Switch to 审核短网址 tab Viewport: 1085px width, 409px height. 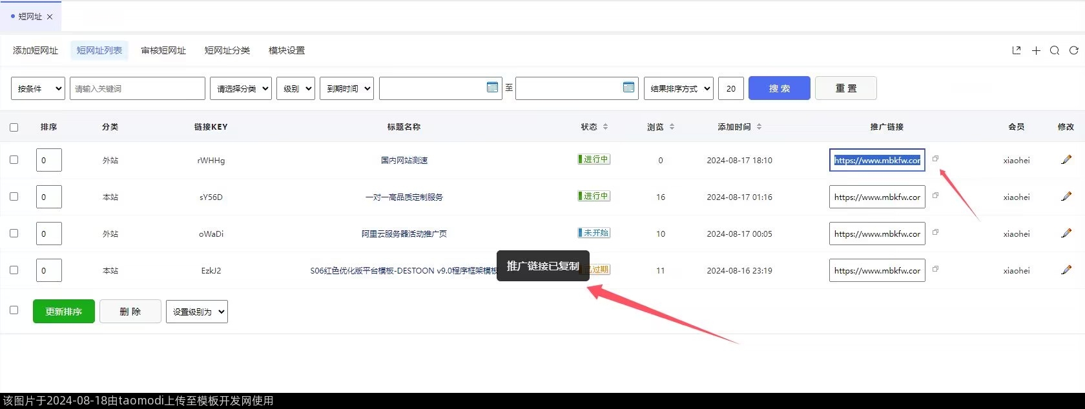click(163, 50)
